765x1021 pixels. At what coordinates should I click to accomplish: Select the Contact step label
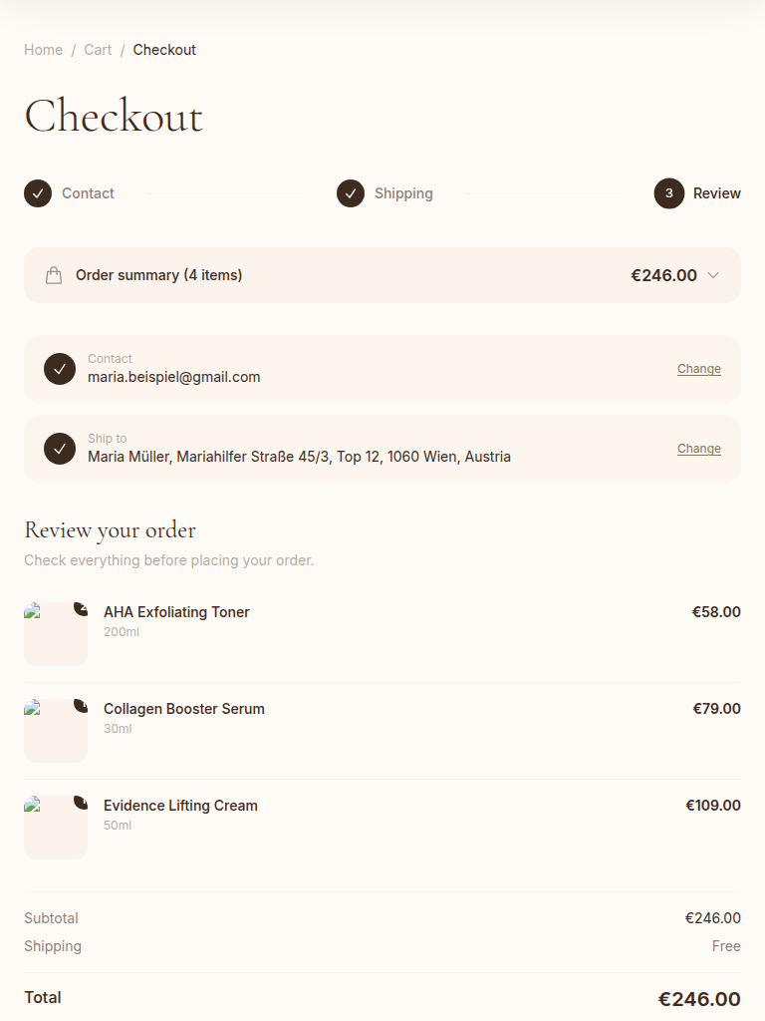point(88,193)
